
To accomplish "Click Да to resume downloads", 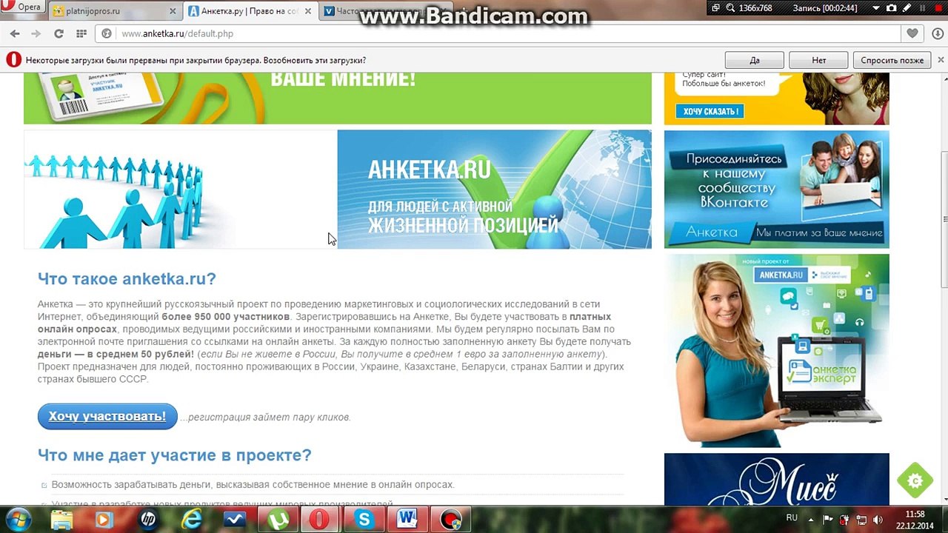I will pos(755,60).
